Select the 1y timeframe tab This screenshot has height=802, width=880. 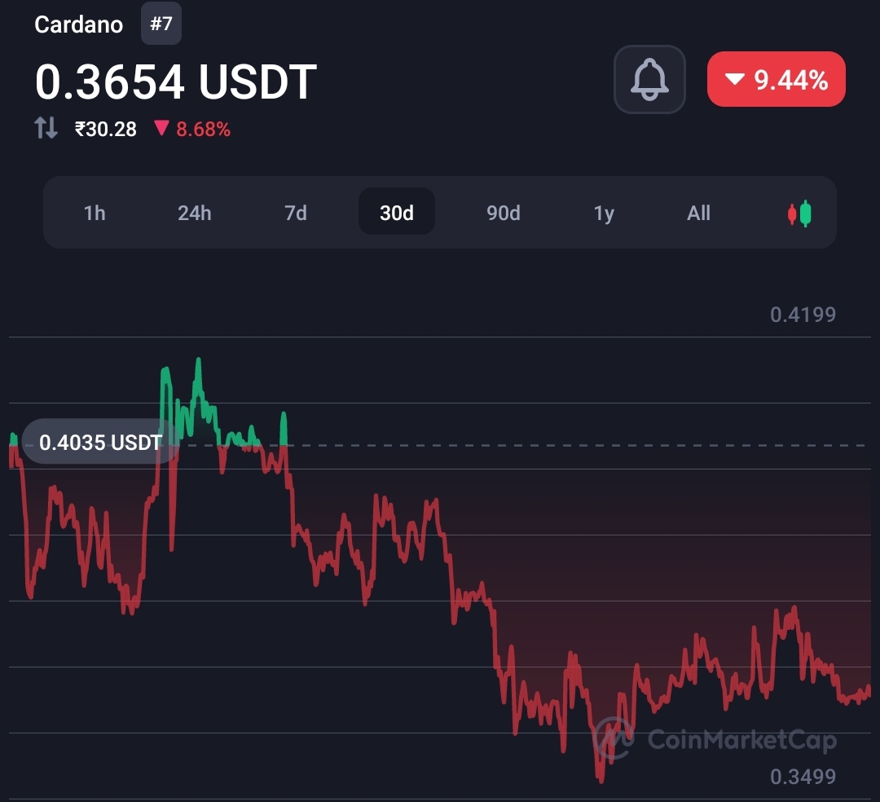tap(604, 213)
